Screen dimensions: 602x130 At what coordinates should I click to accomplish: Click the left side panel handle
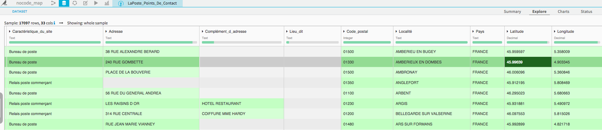tap(1, 108)
